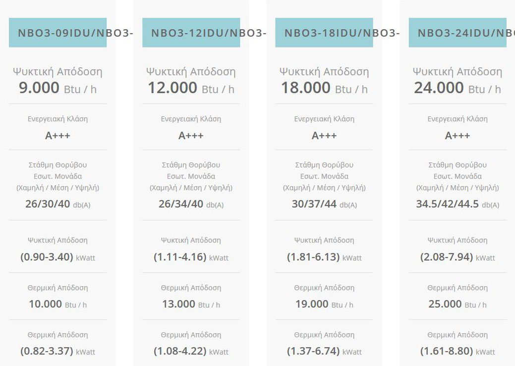515x366 pixels.
Task: Click the 26/30/40 db(A) noise level value
Action: [x=57, y=204]
